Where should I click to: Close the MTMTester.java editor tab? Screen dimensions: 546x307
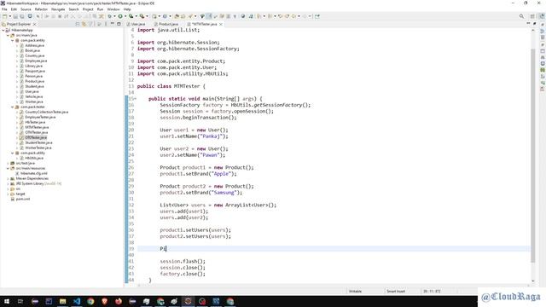tap(221, 24)
